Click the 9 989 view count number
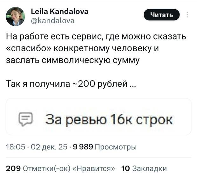 [83, 147]
